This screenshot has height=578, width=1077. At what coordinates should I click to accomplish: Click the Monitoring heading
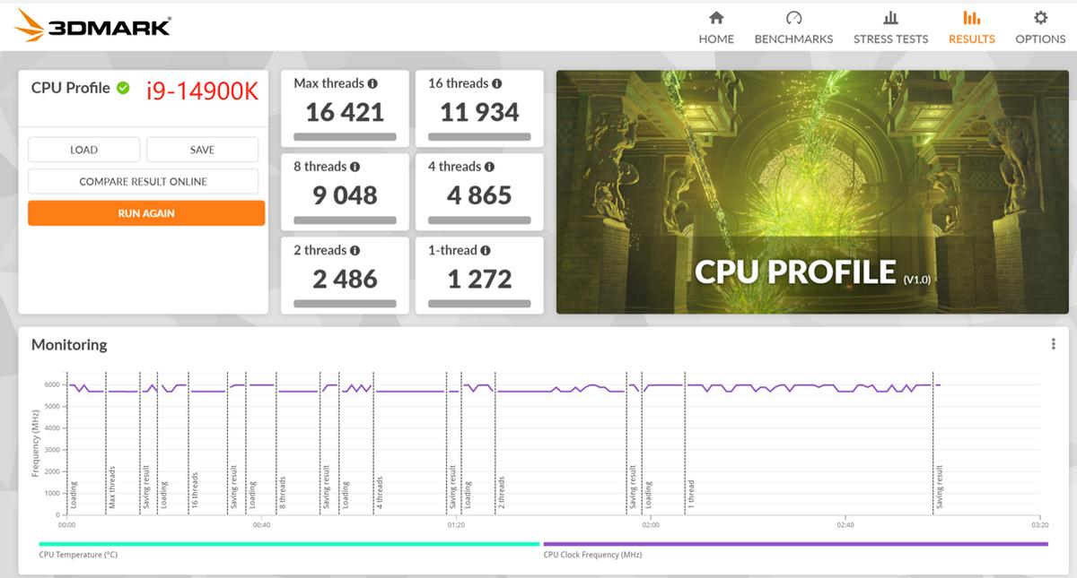pos(69,344)
